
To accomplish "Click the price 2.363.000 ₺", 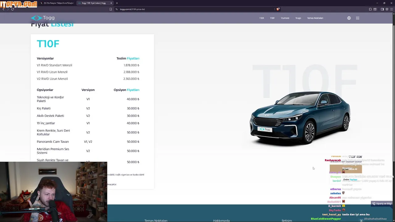I will pos(131,79).
